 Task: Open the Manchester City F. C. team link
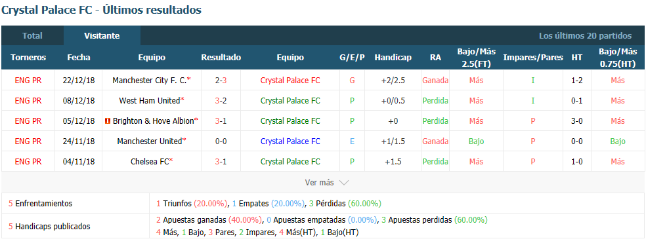point(150,81)
